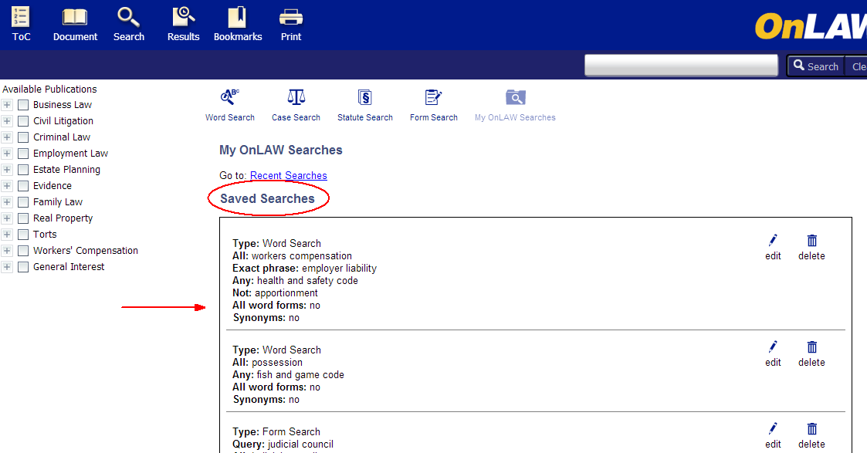Check the Civil Litigation checkbox
Image resolution: width=867 pixels, height=453 pixels.
(x=23, y=121)
